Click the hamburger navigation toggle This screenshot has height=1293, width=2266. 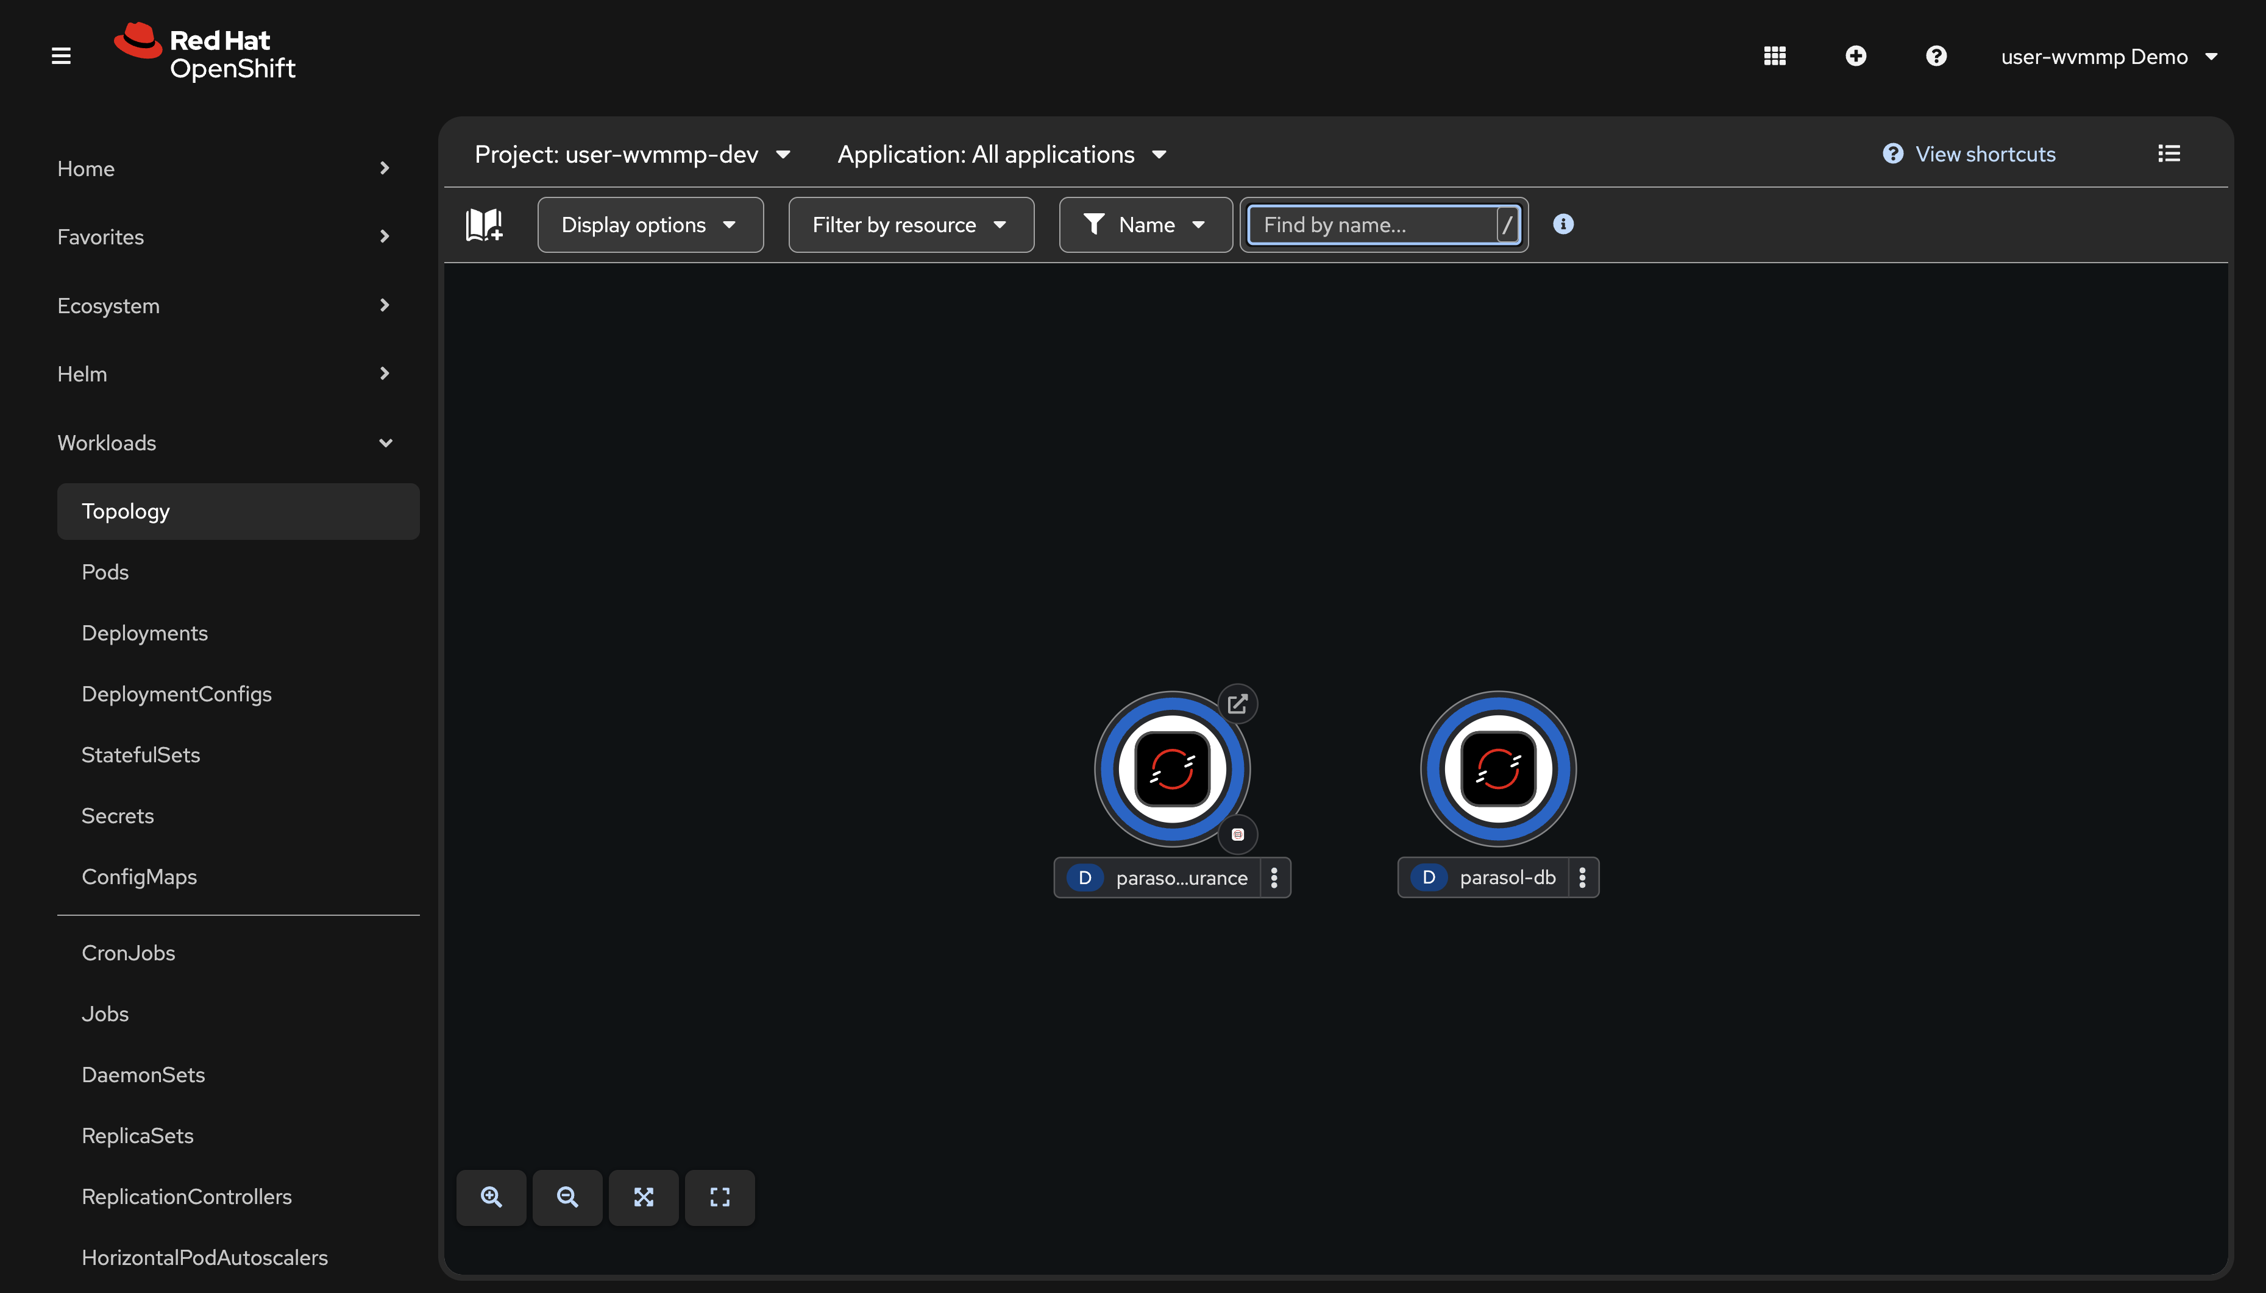coord(60,56)
